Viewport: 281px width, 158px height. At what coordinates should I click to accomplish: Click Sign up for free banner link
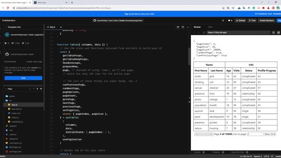[139, 14]
